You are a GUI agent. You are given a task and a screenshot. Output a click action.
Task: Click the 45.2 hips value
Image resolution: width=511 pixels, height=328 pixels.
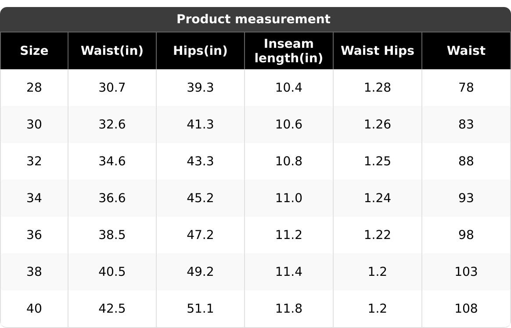[x=201, y=198]
